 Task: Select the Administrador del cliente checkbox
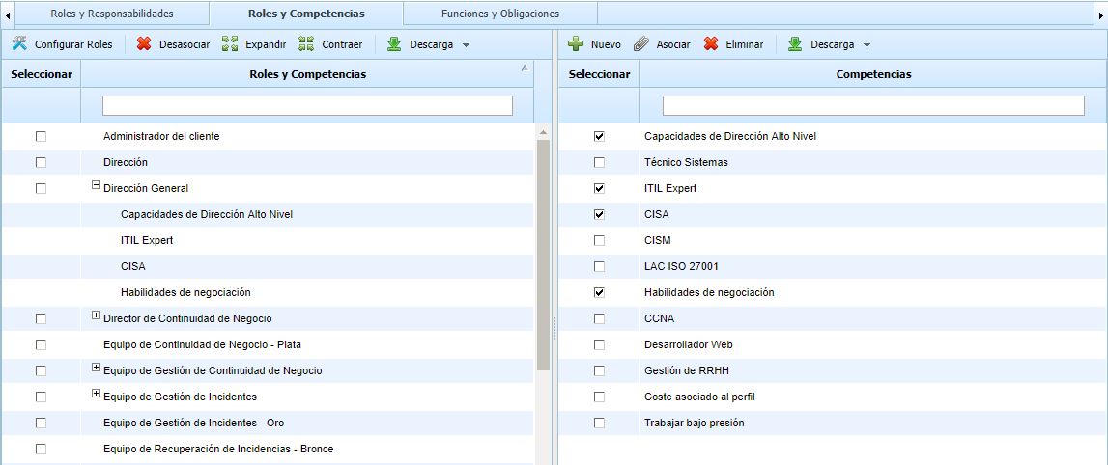point(41,136)
